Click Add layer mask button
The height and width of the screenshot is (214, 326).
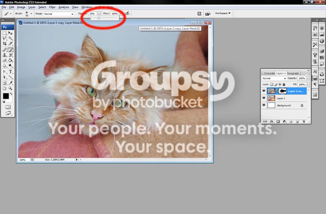coord(278,121)
